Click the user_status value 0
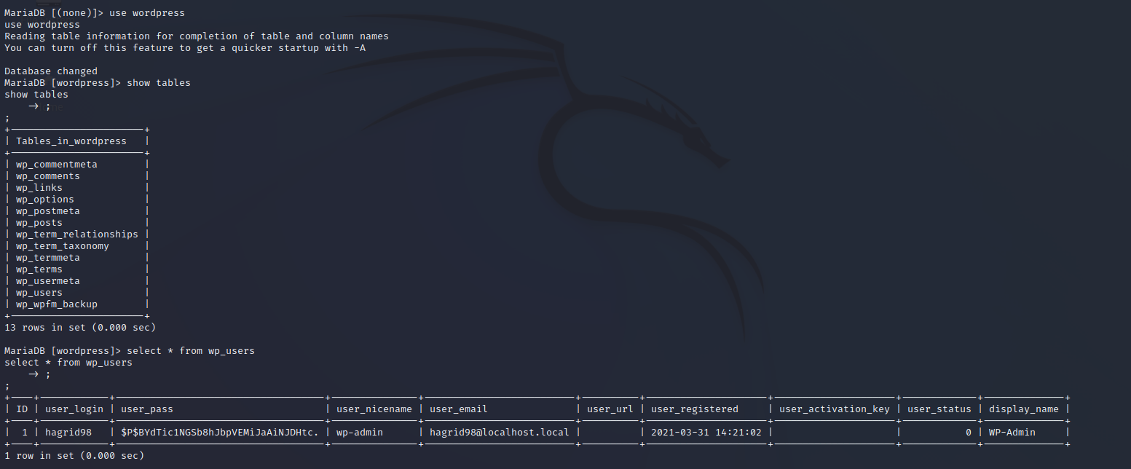Screen dimensions: 1131x469 (969, 433)
